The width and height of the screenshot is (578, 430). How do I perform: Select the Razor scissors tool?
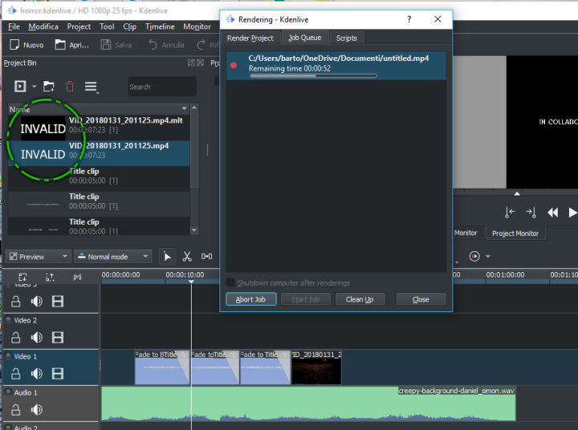pyautogui.click(x=187, y=257)
